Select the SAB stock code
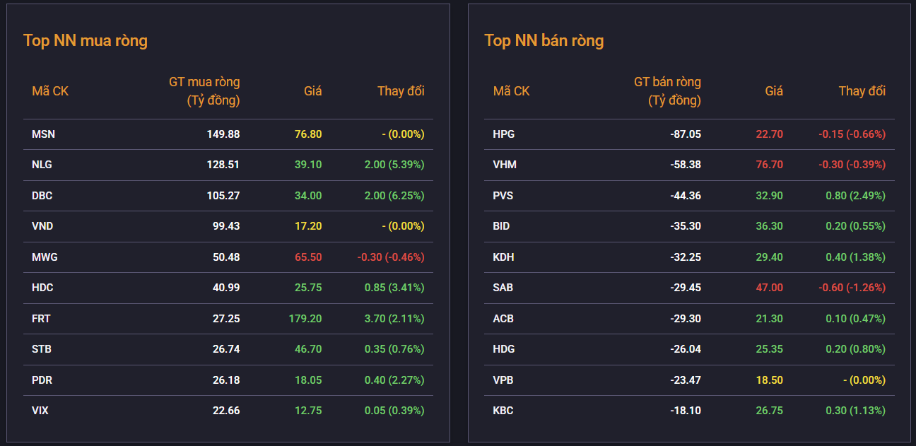Viewport: 916px width, 446px height. [503, 288]
